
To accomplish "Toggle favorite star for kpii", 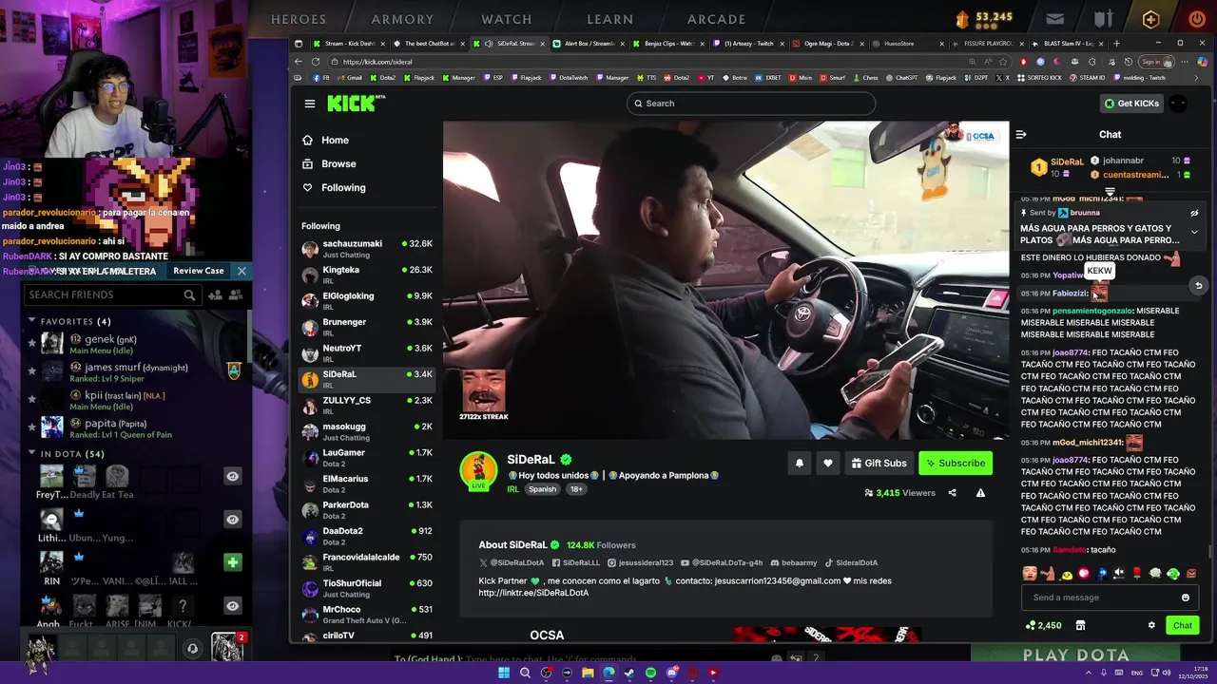I will [31, 400].
